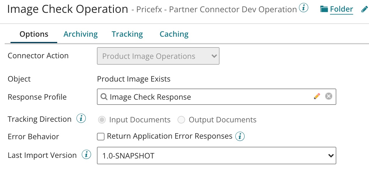Edit the Image Check Response profile via pencil

click(317, 96)
